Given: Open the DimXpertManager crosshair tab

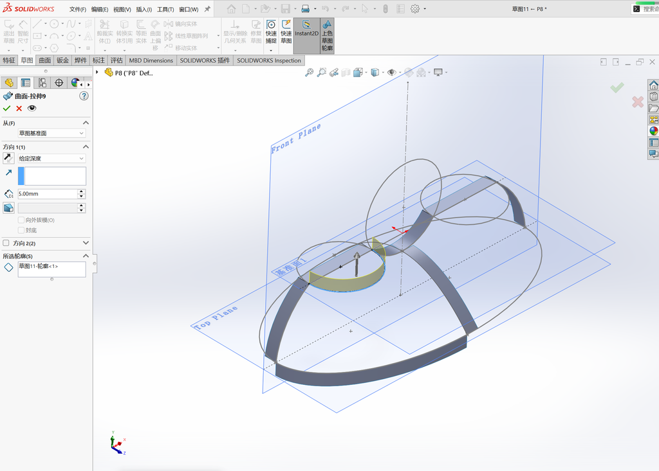Looking at the screenshot, I should pyautogui.click(x=59, y=83).
